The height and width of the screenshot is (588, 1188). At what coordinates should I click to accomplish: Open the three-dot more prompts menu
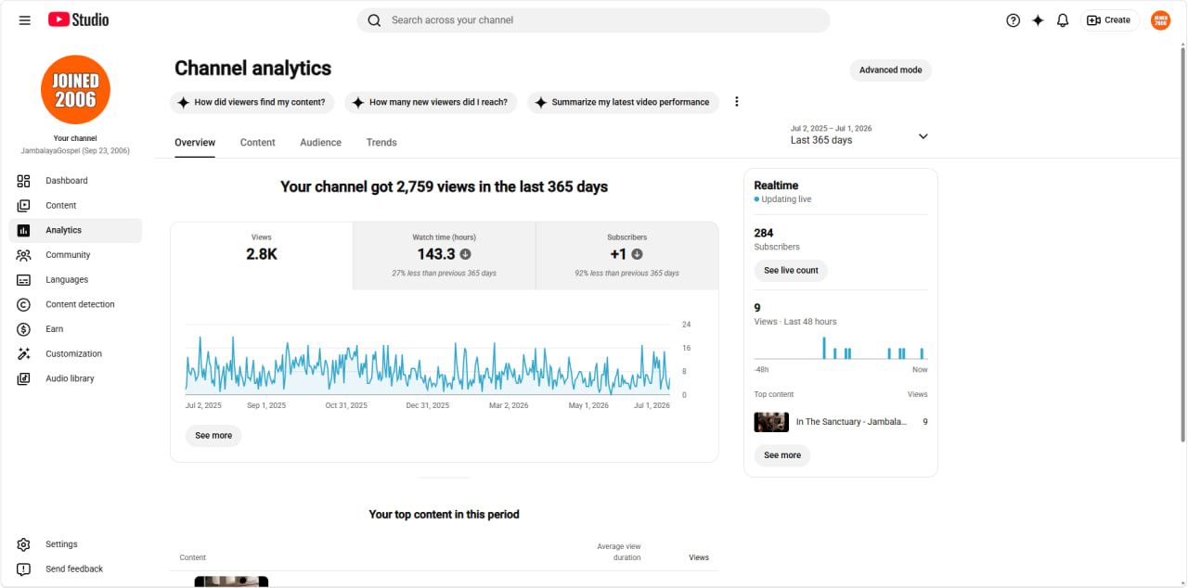pyautogui.click(x=737, y=102)
